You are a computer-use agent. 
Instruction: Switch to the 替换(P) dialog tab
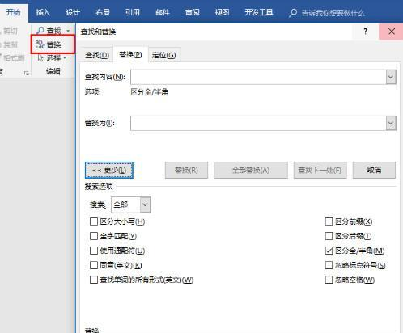tap(130, 55)
